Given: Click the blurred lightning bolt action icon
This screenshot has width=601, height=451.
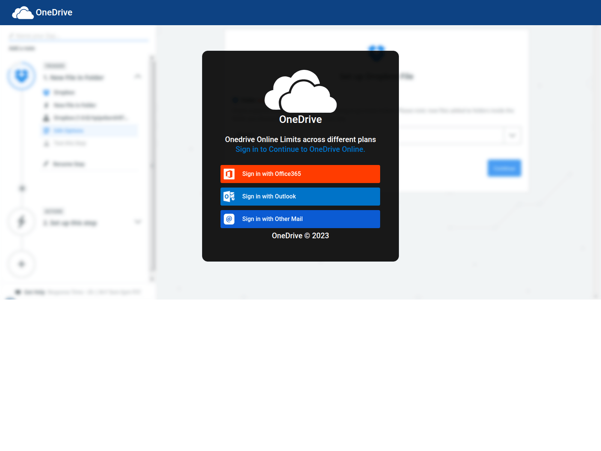Looking at the screenshot, I should (x=22, y=222).
